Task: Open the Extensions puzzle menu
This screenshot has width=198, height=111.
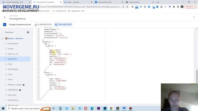Action: [x=174, y=7]
